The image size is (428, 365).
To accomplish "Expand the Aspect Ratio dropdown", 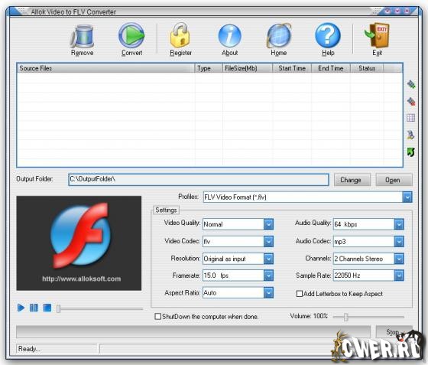I will pos(268,292).
